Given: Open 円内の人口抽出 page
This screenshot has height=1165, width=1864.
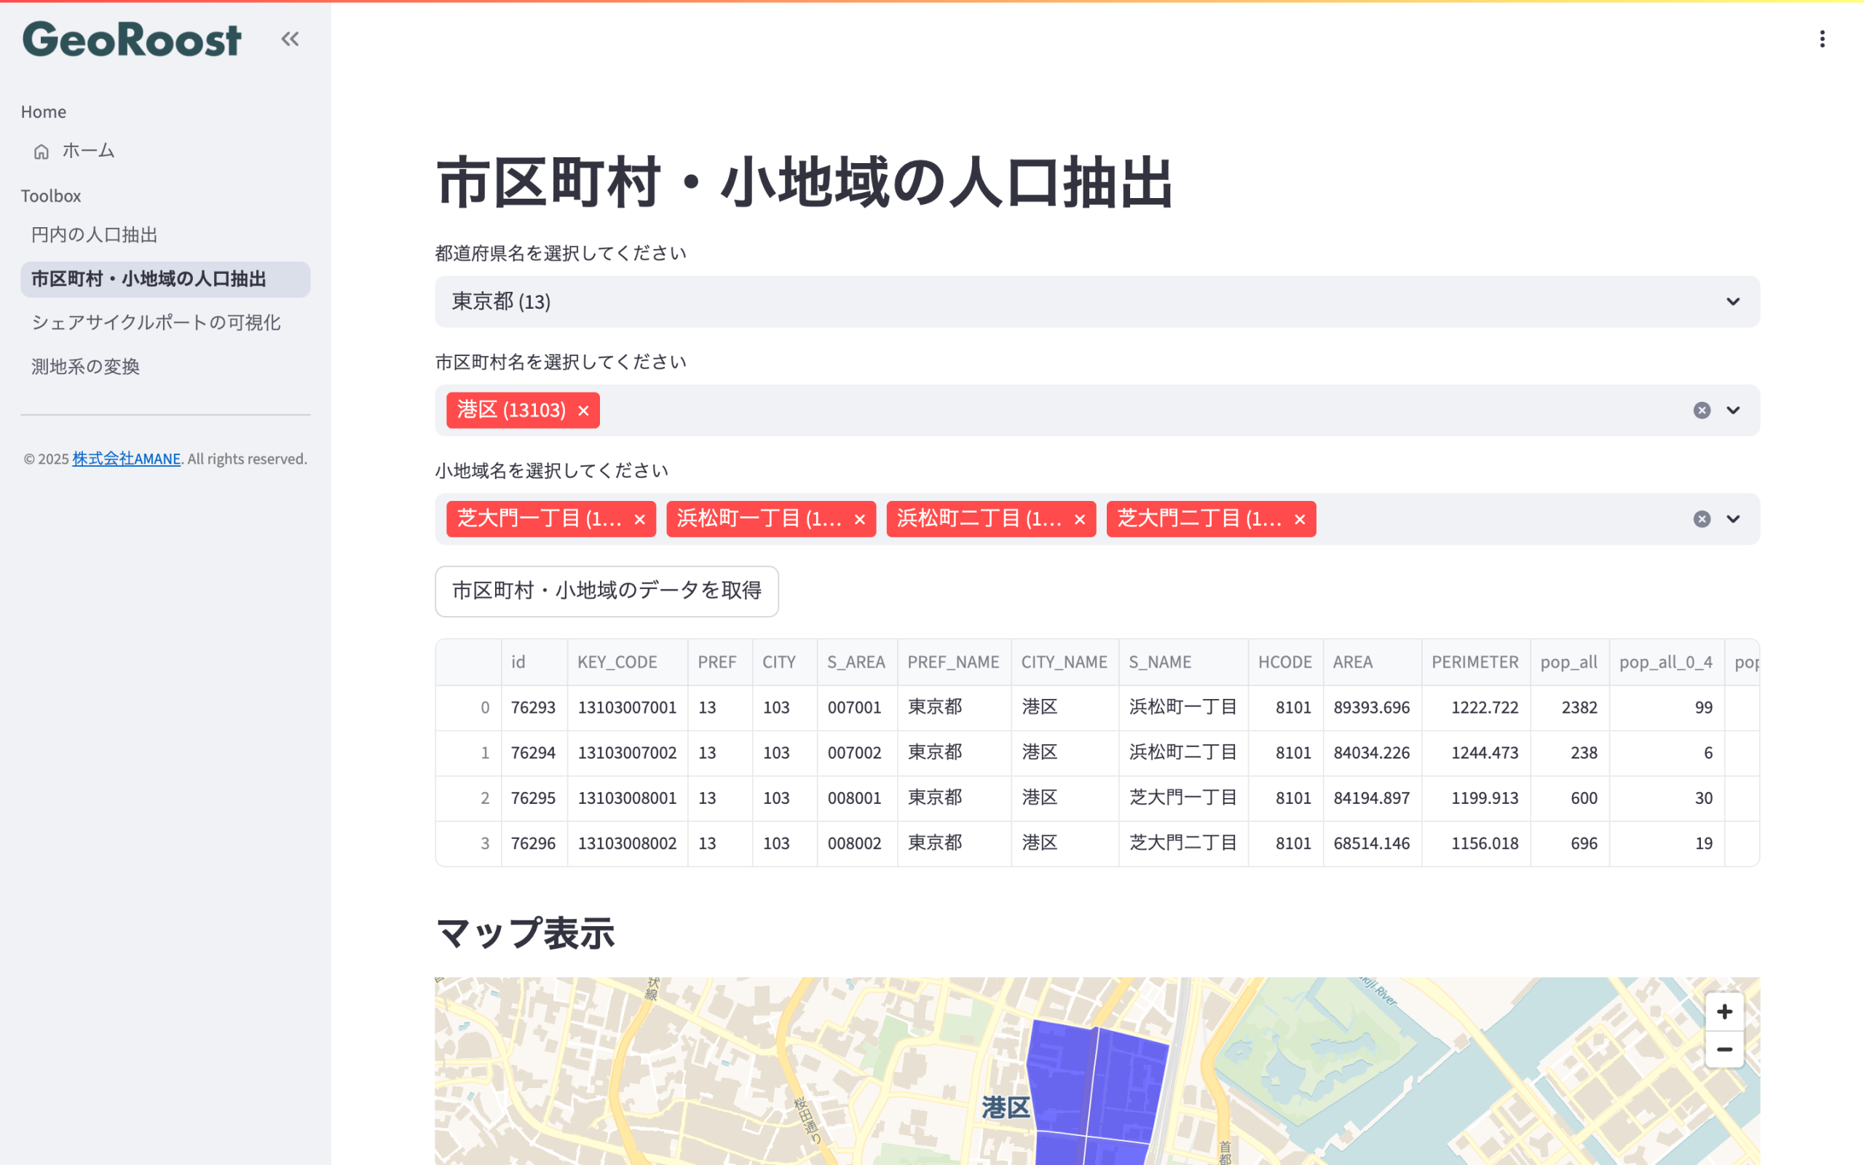Looking at the screenshot, I should pos(94,235).
